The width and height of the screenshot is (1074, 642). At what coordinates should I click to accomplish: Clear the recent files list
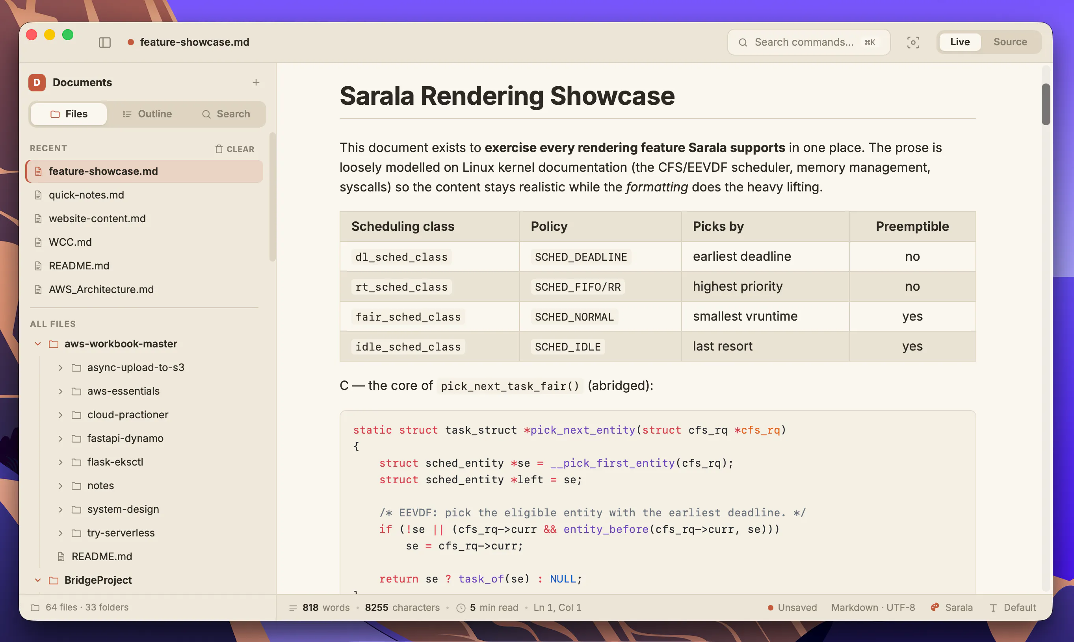[234, 149]
